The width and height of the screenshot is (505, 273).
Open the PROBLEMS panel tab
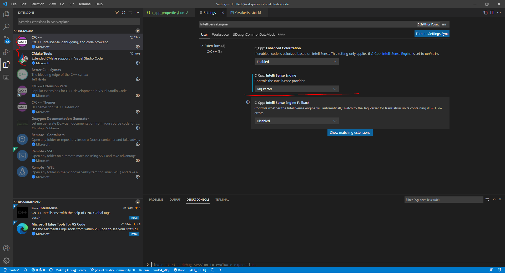[156, 200]
